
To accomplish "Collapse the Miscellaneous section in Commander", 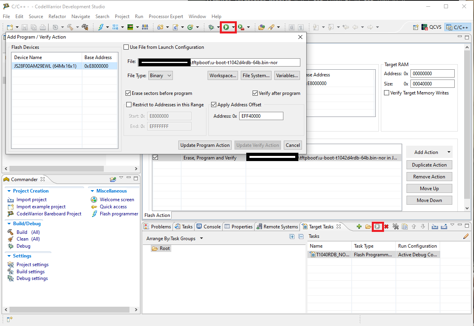I will (x=92, y=191).
